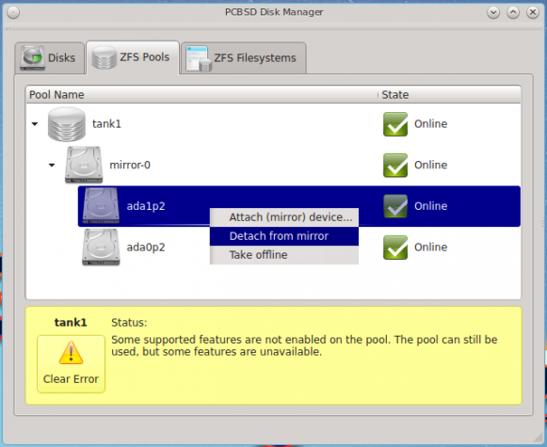Click the Disks tab drive icon
The image size is (547, 447).
pyautogui.click(x=32, y=57)
